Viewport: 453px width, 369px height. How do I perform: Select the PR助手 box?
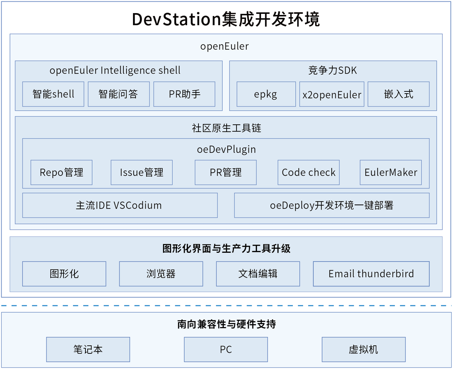coord(184,94)
